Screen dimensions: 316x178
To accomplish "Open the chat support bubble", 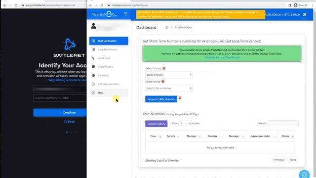I will [304, 175].
